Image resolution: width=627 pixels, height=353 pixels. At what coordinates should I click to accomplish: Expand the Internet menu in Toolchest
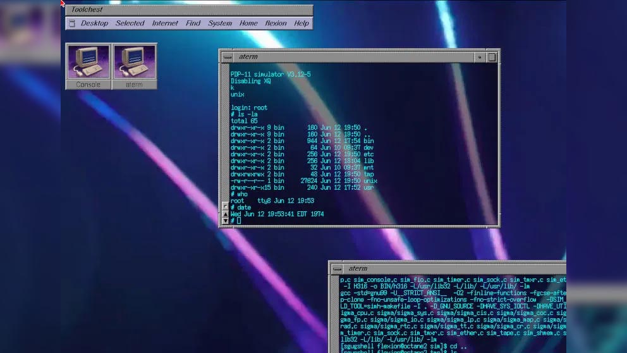[165, 23]
